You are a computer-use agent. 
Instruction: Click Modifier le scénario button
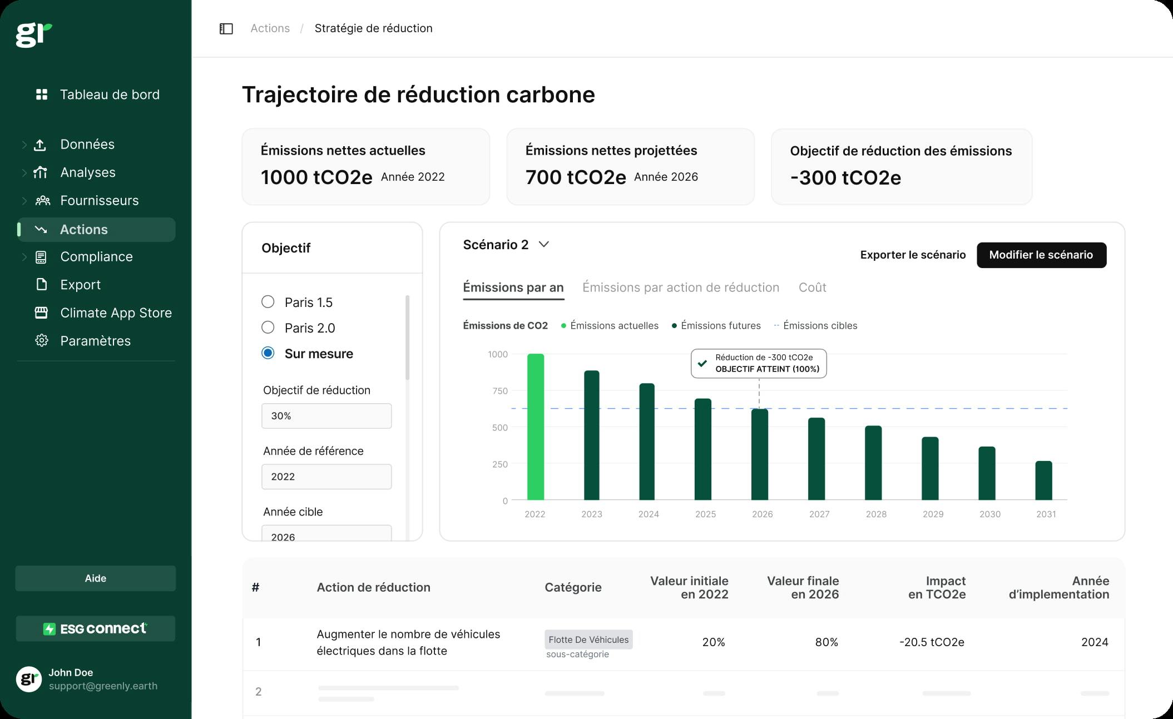(x=1041, y=254)
